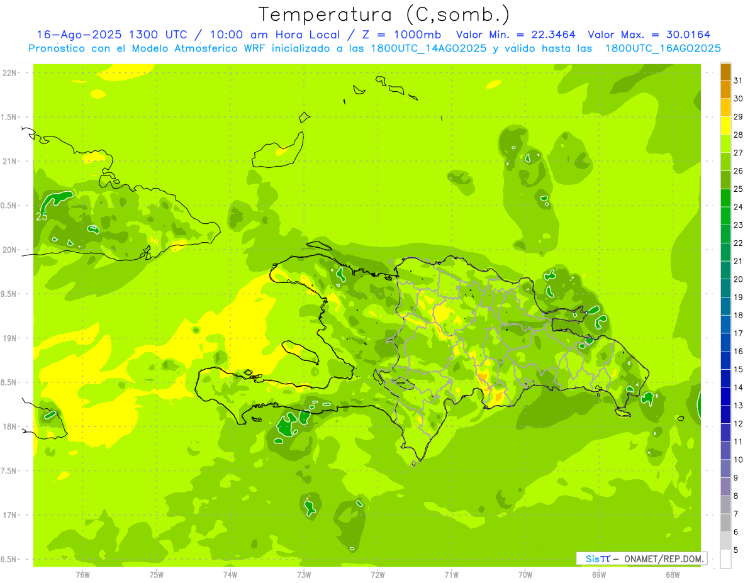Image resolution: width=755 pixels, height=583 pixels.
Task: Click the yellow colorbar swatch between 28 and 29
Action: (725, 125)
